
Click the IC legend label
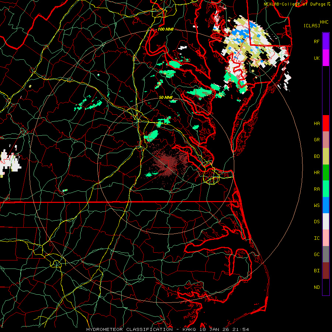click(x=317, y=238)
